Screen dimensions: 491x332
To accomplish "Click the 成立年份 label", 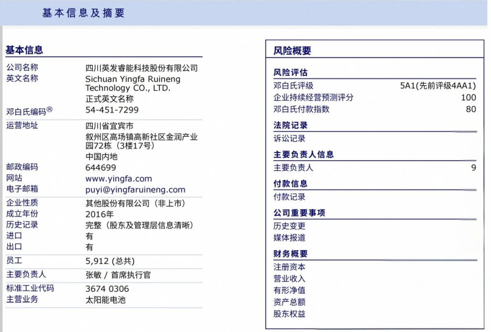I will tap(22, 214).
